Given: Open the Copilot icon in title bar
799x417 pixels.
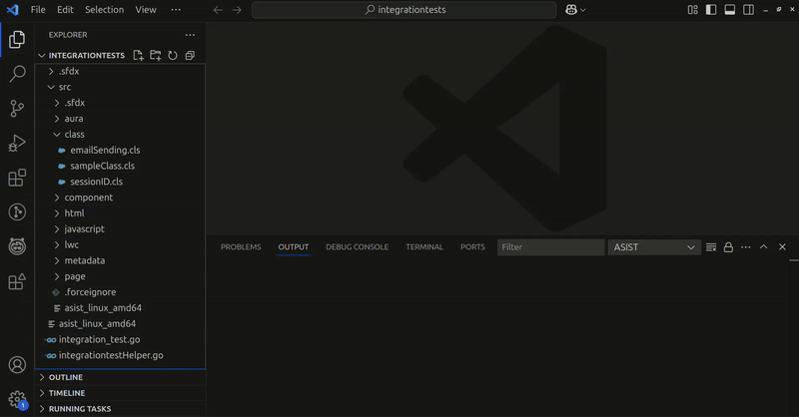Looking at the screenshot, I should pos(571,10).
